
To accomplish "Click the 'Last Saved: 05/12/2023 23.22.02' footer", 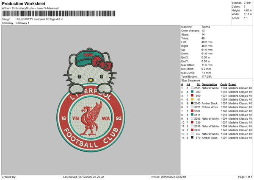I will pos(83,177).
